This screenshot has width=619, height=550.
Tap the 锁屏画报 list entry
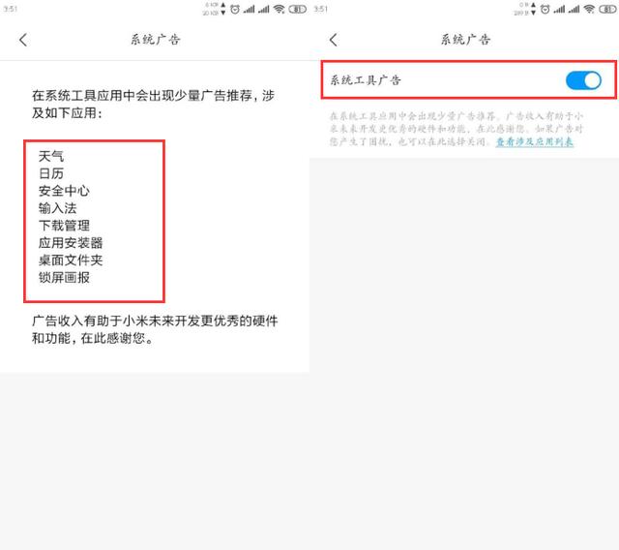(x=64, y=278)
